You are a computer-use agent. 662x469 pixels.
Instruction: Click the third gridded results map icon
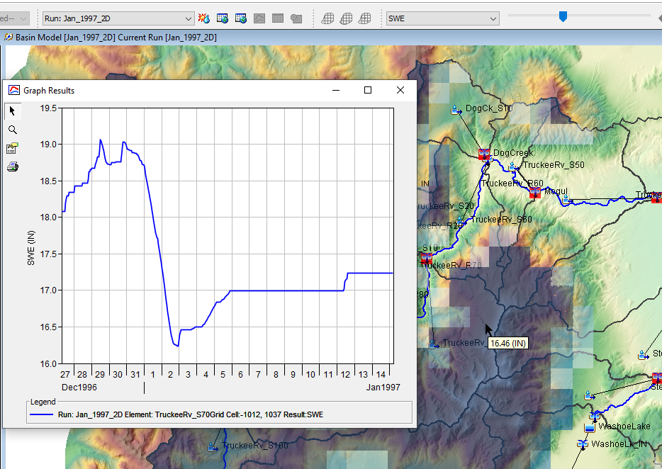pos(365,18)
